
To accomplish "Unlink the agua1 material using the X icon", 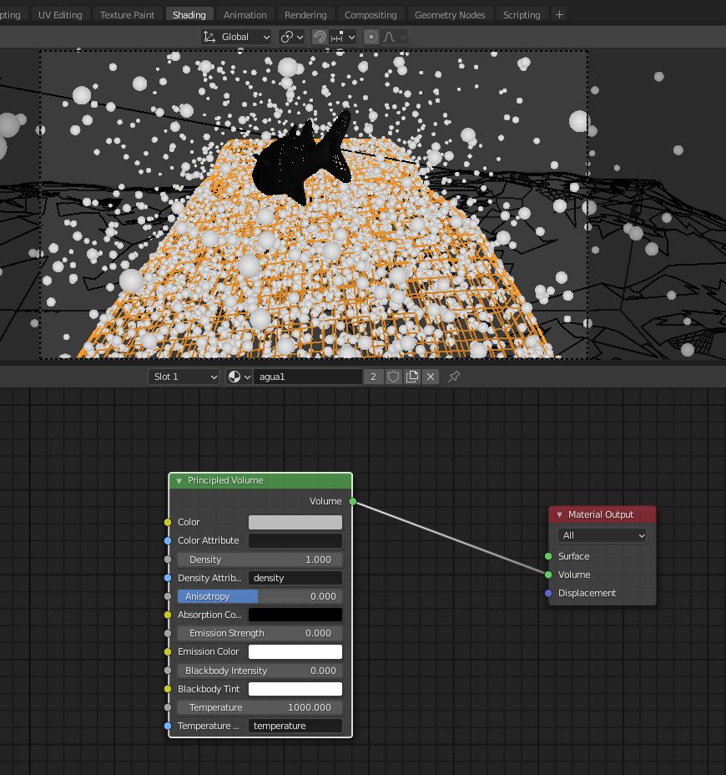I will tap(429, 377).
